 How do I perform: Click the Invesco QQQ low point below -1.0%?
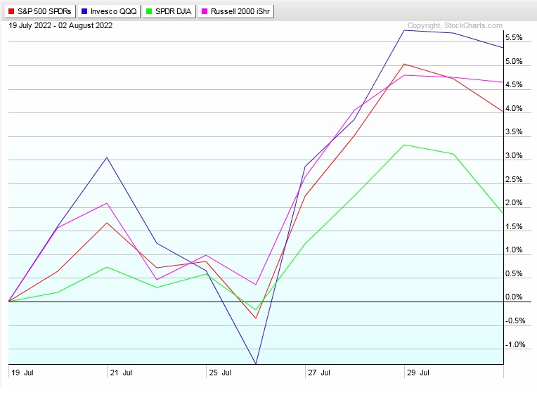(256, 363)
